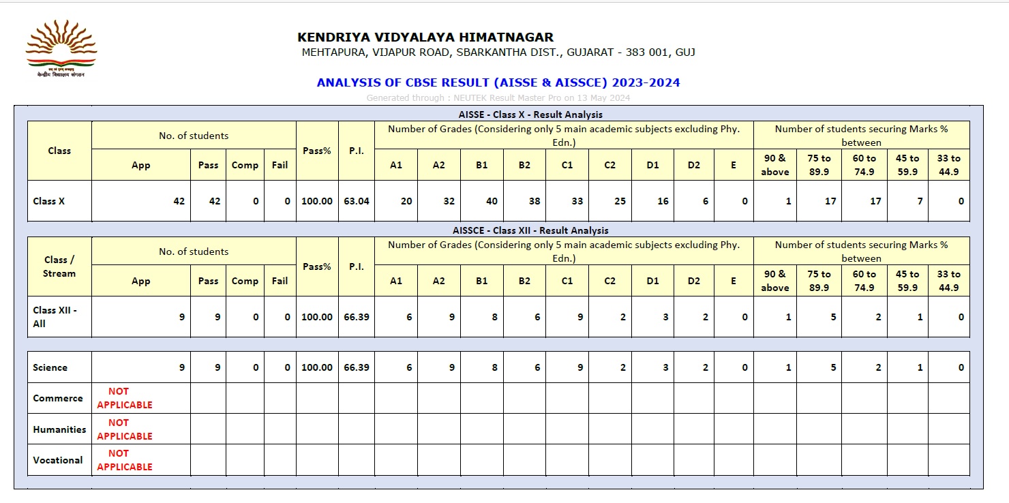Click 'No. of students' header in Class X table
Viewport: 1009px width, 503px height.
(194, 136)
